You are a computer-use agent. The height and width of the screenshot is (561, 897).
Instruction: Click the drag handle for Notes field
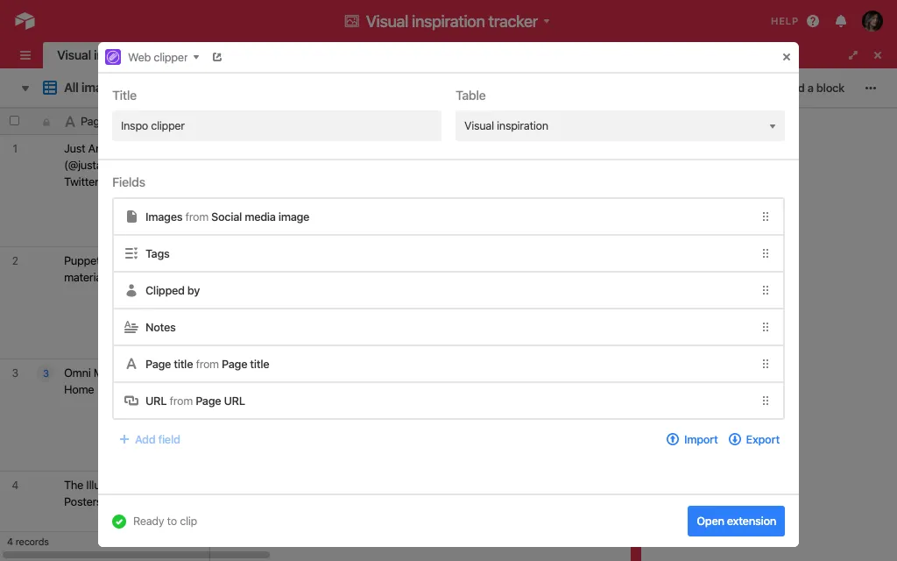click(x=765, y=327)
